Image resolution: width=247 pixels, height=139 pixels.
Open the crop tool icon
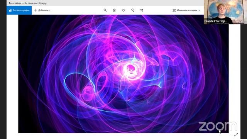point(142,10)
